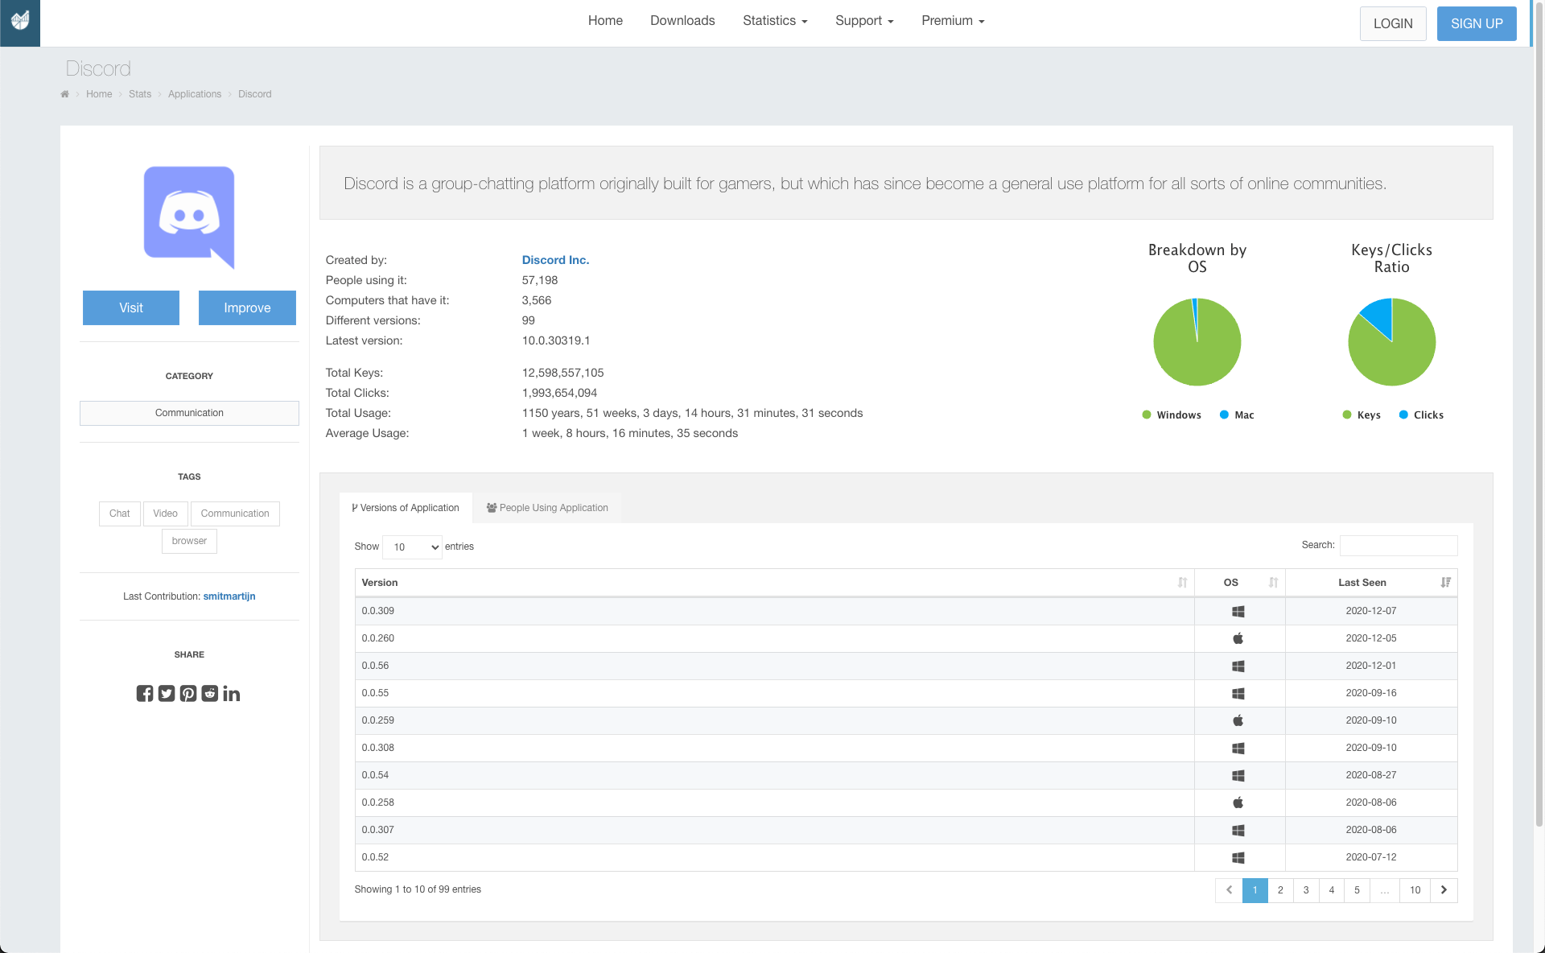Share via the Pinterest icon
The width and height of the screenshot is (1545, 953).
(188, 693)
